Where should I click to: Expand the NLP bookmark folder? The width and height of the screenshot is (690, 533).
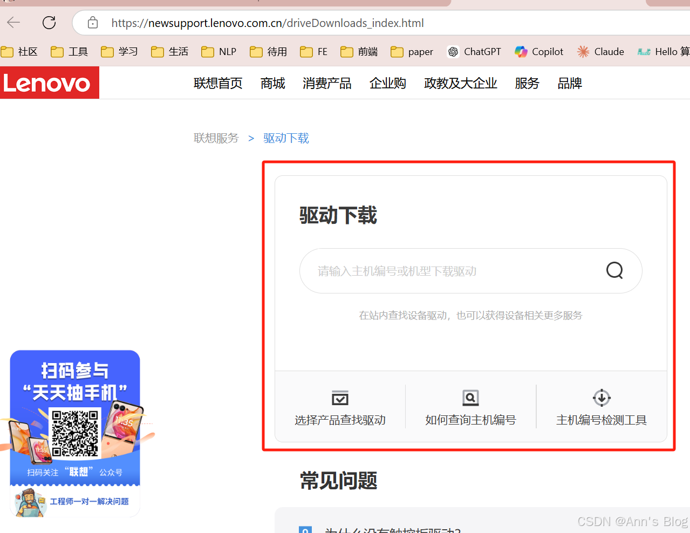(x=219, y=52)
